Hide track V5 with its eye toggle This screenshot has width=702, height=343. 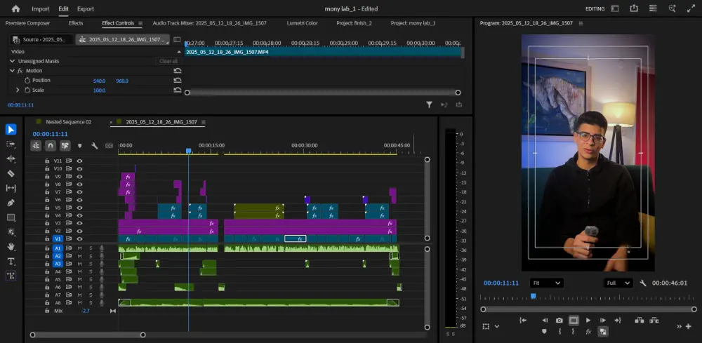pyautogui.click(x=79, y=208)
